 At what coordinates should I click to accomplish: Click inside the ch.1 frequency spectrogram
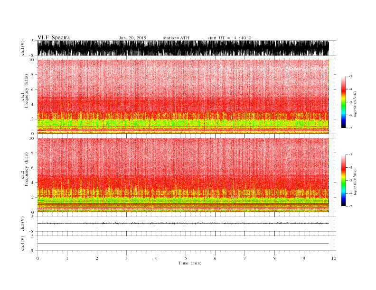tap(183, 97)
